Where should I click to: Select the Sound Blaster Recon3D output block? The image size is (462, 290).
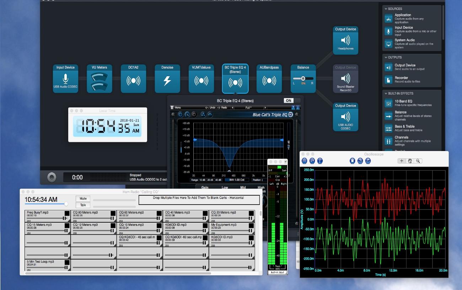coord(345,79)
